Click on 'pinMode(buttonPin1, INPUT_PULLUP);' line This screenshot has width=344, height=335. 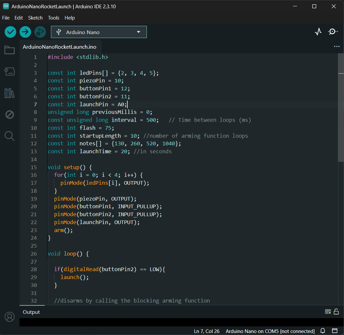(x=108, y=207)
